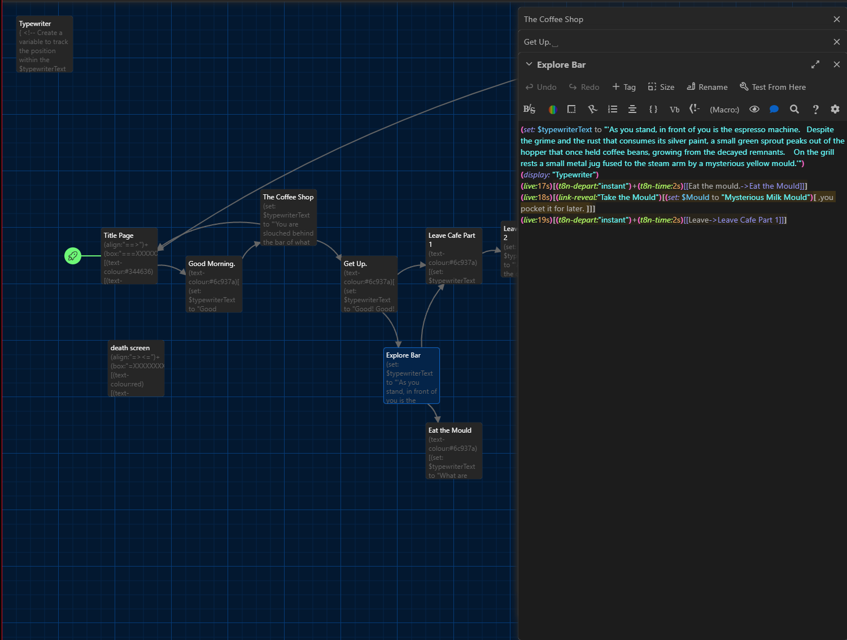Click "Take the Mould" in the passage code
The width and height of the screenshot is (847, 640).
(x=629, y=197)
